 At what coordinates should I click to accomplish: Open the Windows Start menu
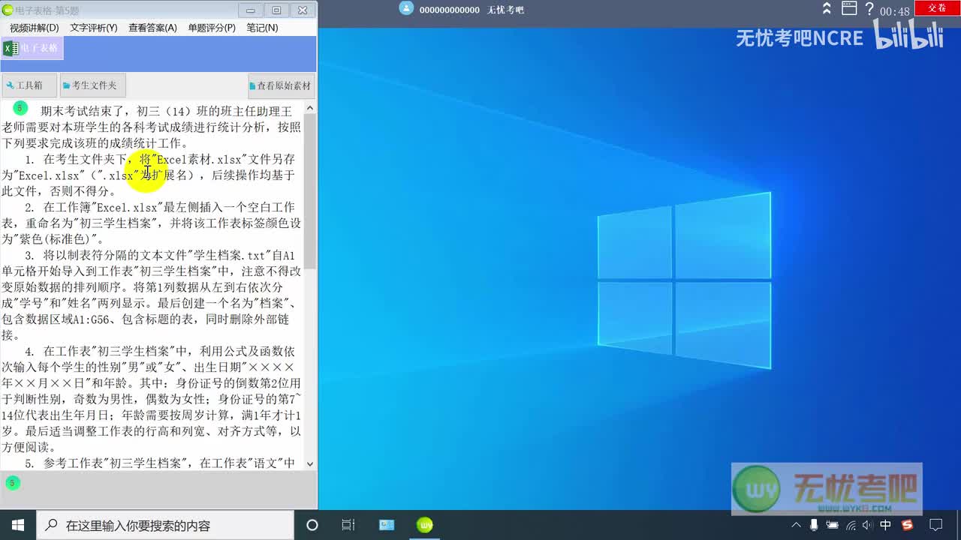coord(17,525)
